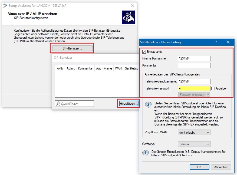Click the help question mark in dialog title
The width and height of the screenshot is (237, 175).
[216, 42]
